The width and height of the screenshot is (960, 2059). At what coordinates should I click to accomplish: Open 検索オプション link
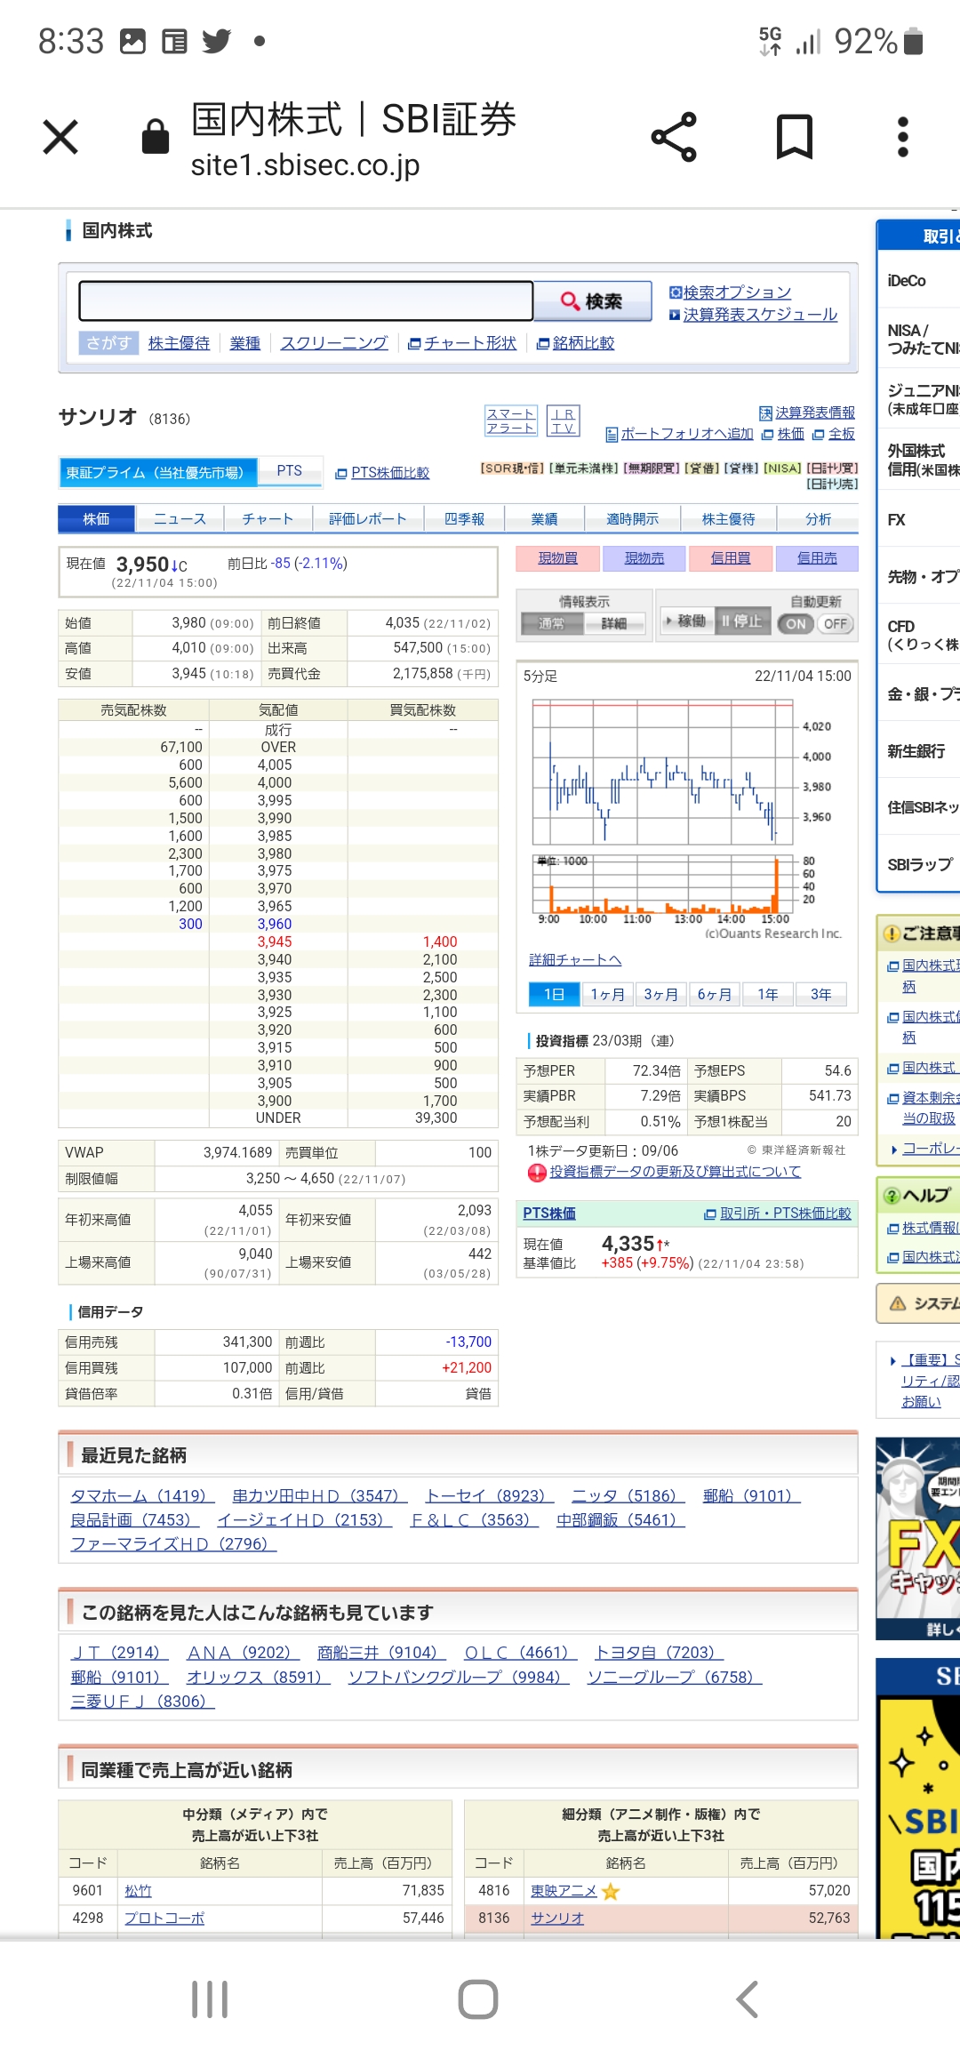tap(737, 292)
